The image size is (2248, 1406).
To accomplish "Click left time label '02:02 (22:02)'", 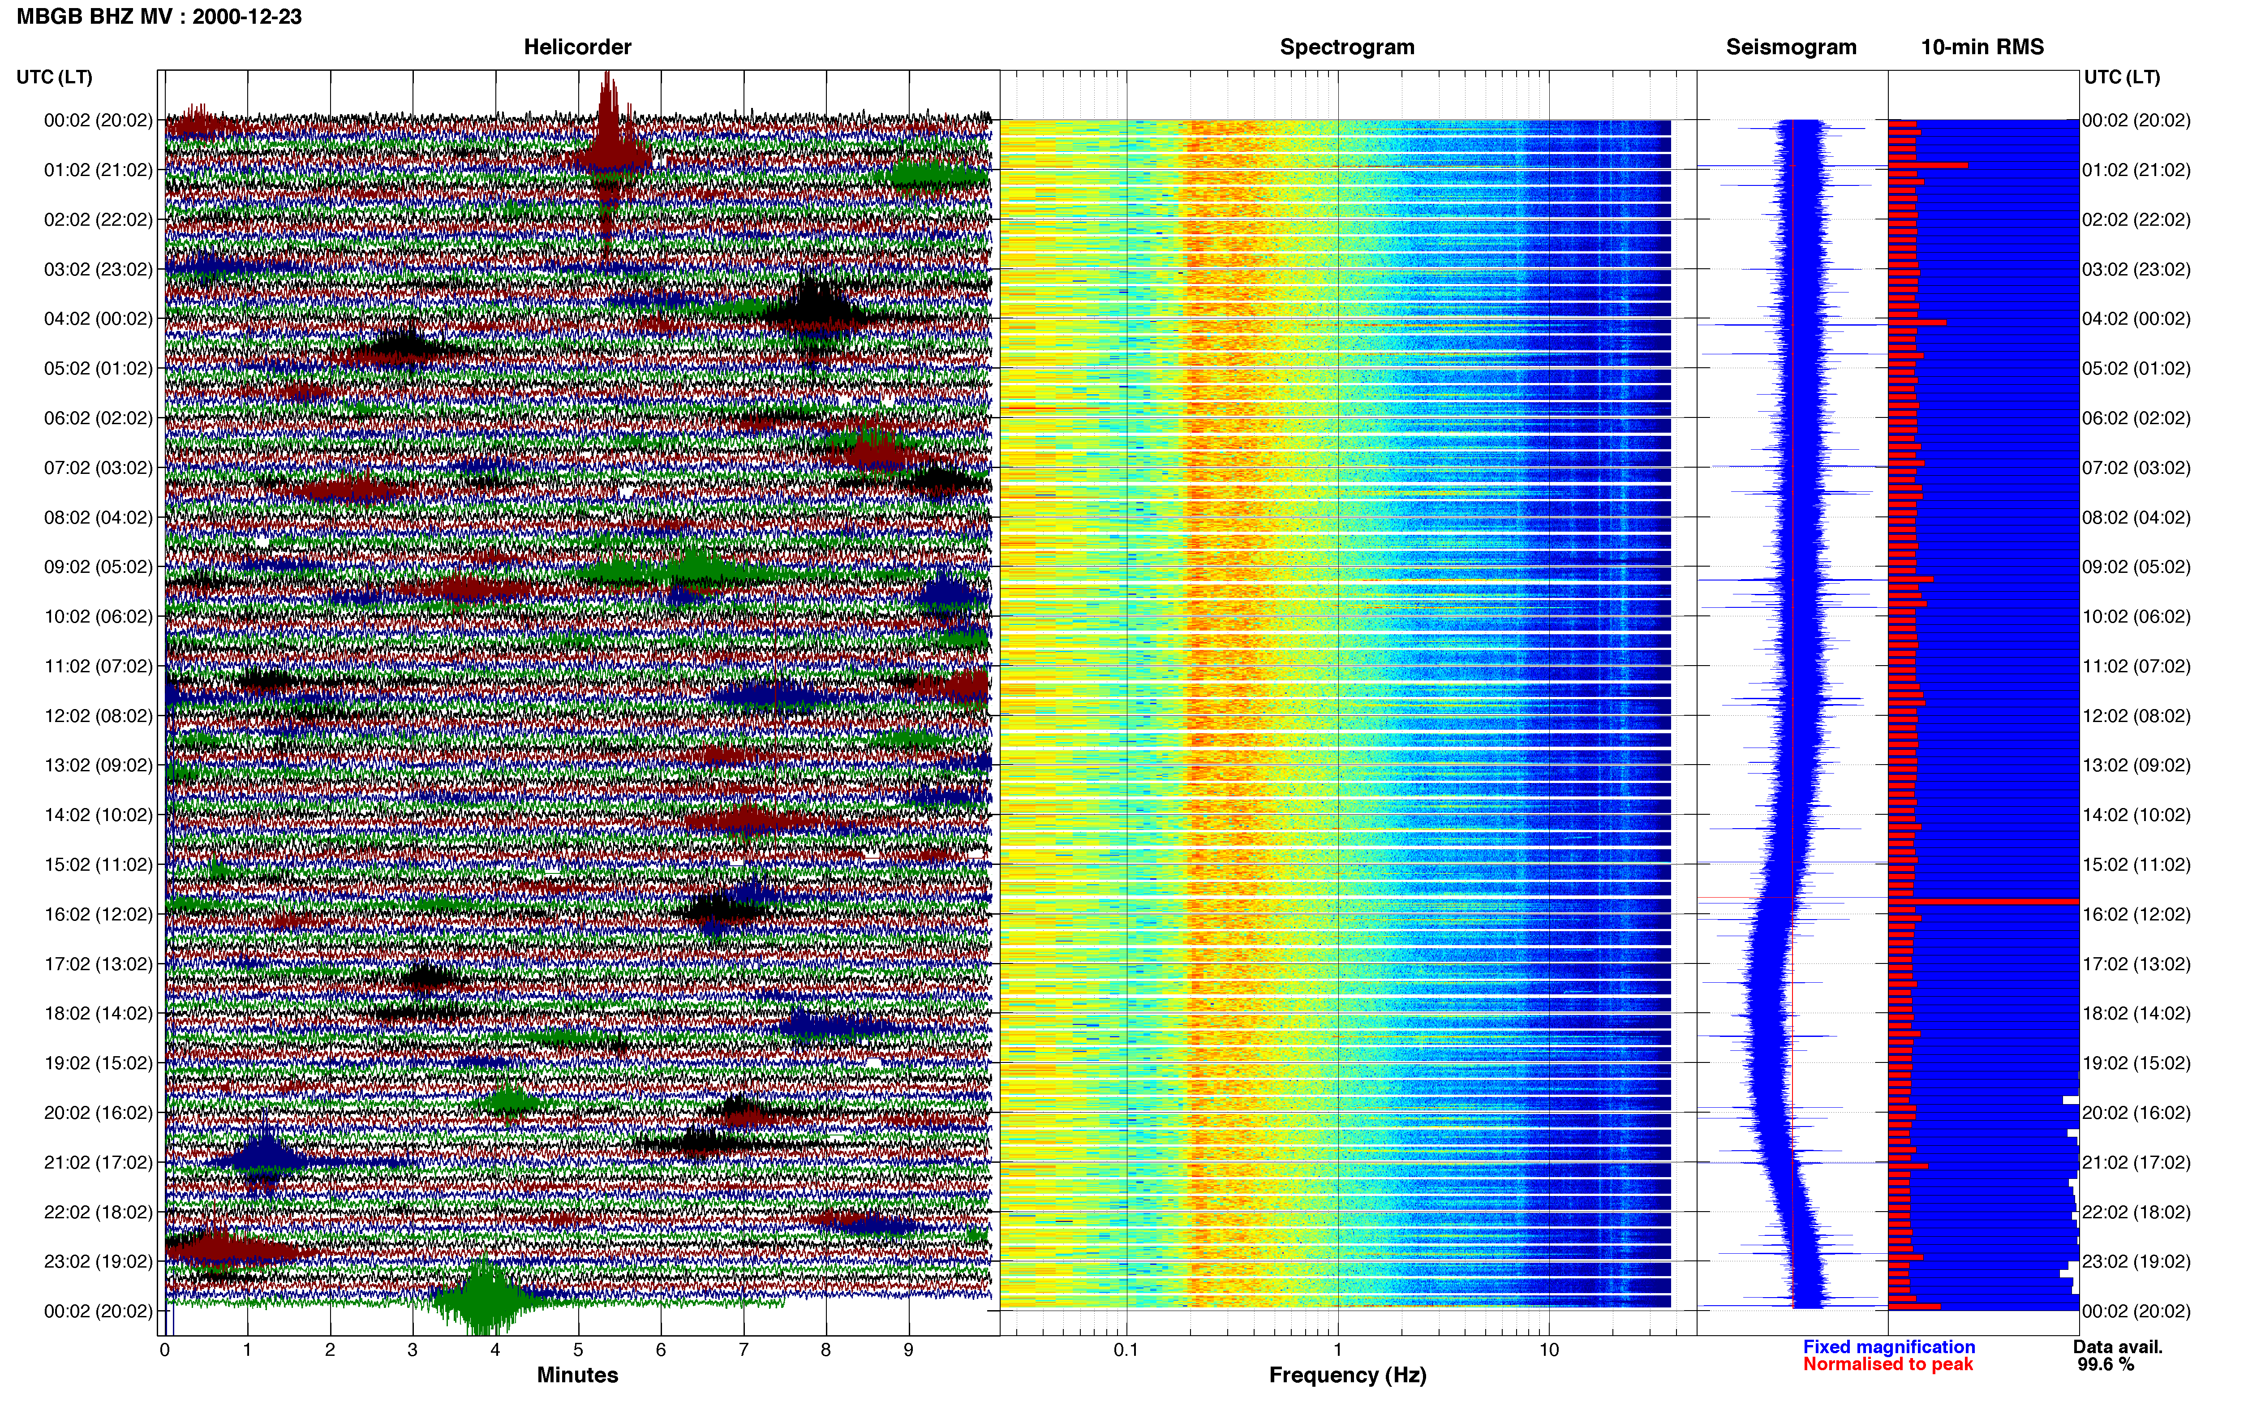I will pyautogui.click(x=98, y=219).
